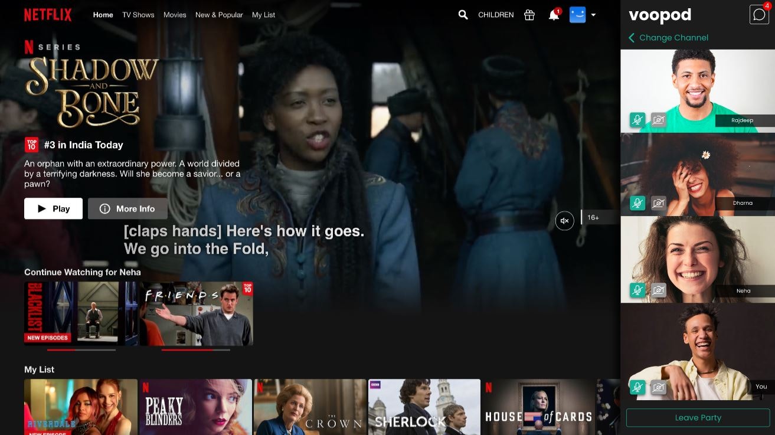Toggle your own microphone
The height and width of the screenshot is (435, 775).
click(x=637, y=387)
